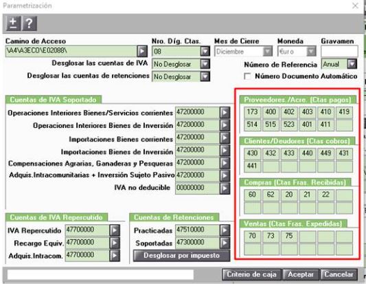
Task: Click the IVA no deducible account field
Action: click(x=198, y=188)
